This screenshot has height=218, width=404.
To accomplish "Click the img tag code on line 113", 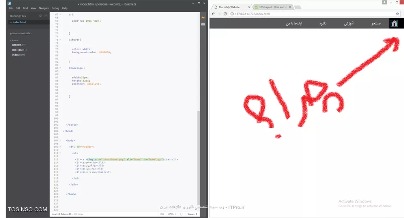I will (x=125, y=159).
